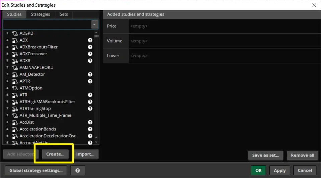Open help for ADXCrossover study
321x178 pixels.
(90, 54)
